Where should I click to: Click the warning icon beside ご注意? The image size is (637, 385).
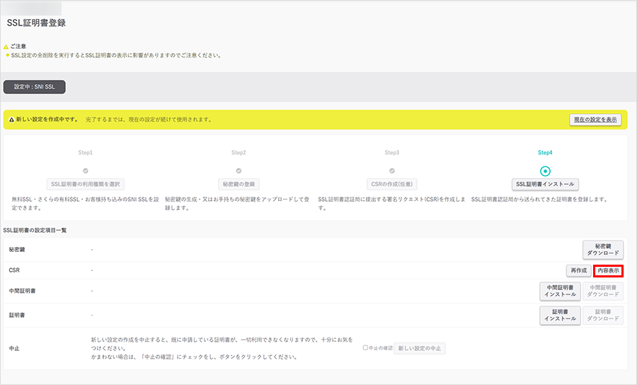point(6,46)
